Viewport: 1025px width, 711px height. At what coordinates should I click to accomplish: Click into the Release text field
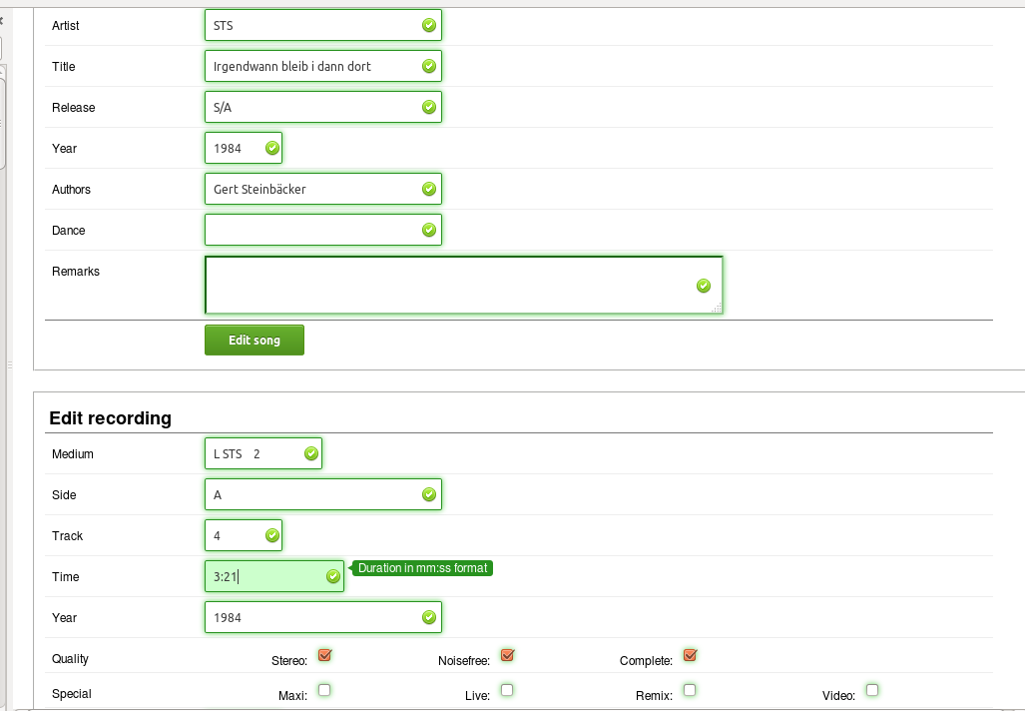[x=311, y=107]
